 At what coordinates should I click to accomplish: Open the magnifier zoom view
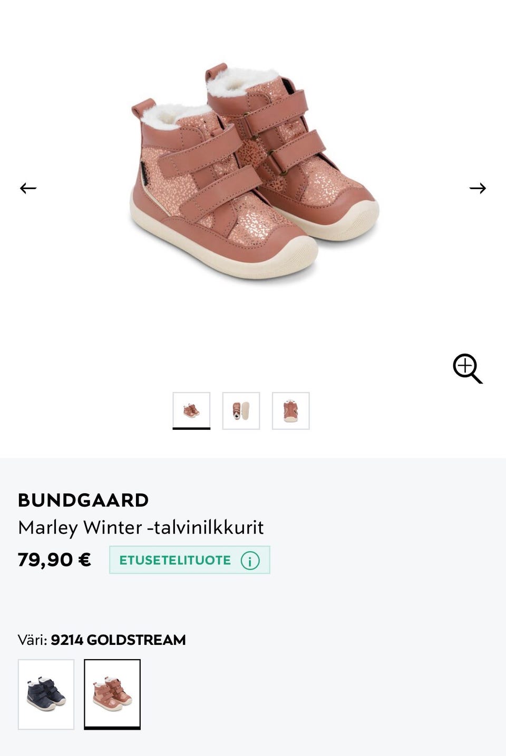click(468, 369)
